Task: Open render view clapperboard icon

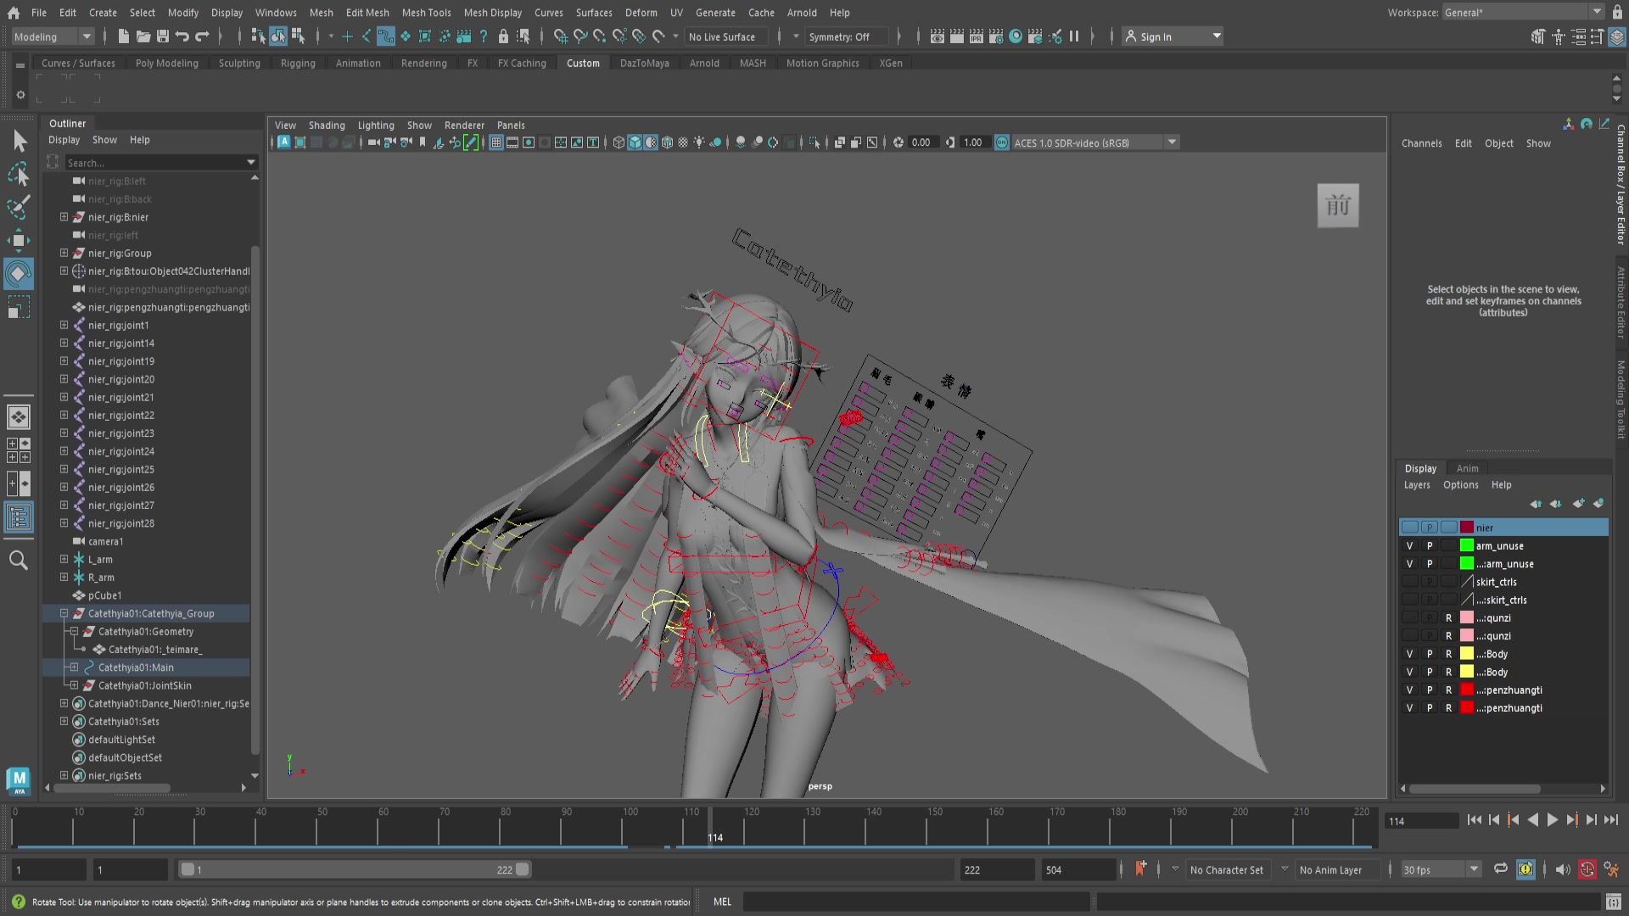Action: pos(937,36)
